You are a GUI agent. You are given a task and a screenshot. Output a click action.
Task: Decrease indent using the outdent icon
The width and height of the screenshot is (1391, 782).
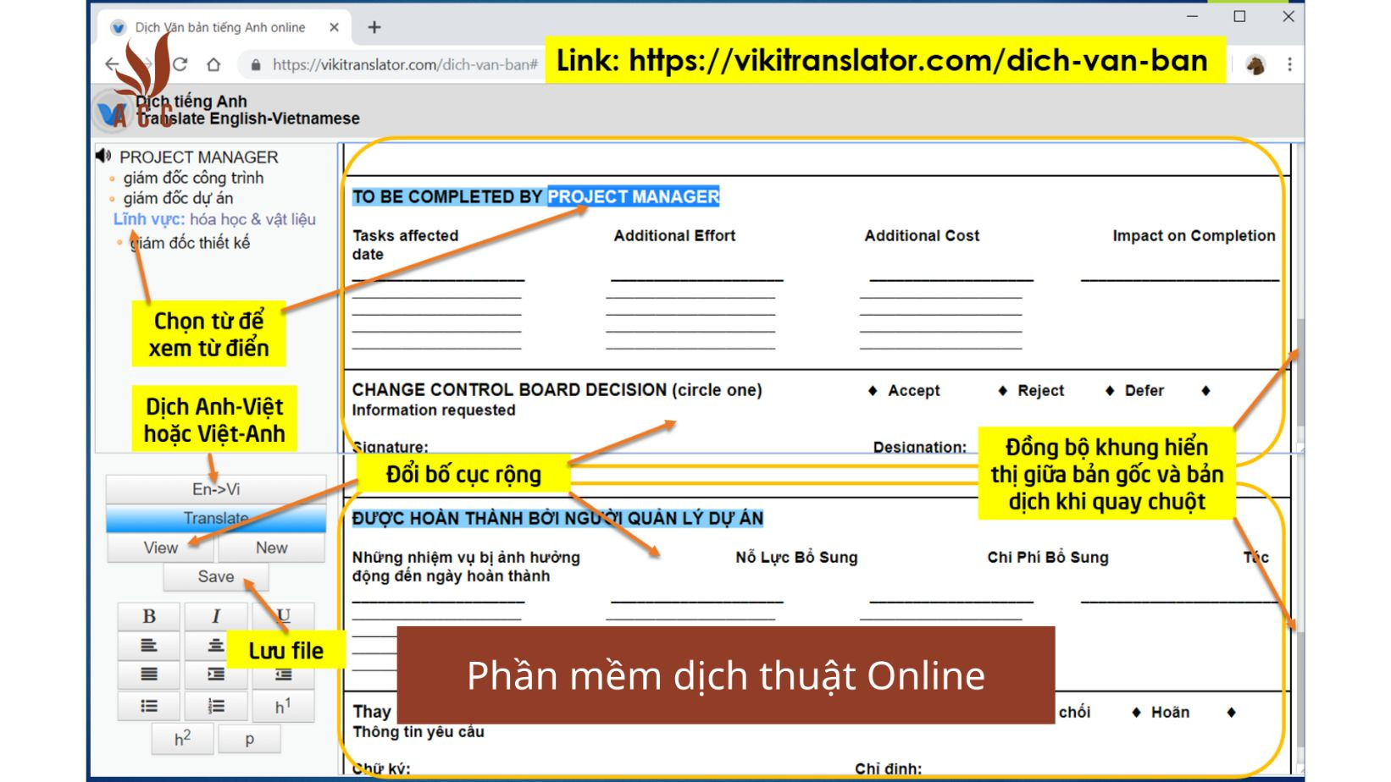pyautogui.click(x=283, y=675)
